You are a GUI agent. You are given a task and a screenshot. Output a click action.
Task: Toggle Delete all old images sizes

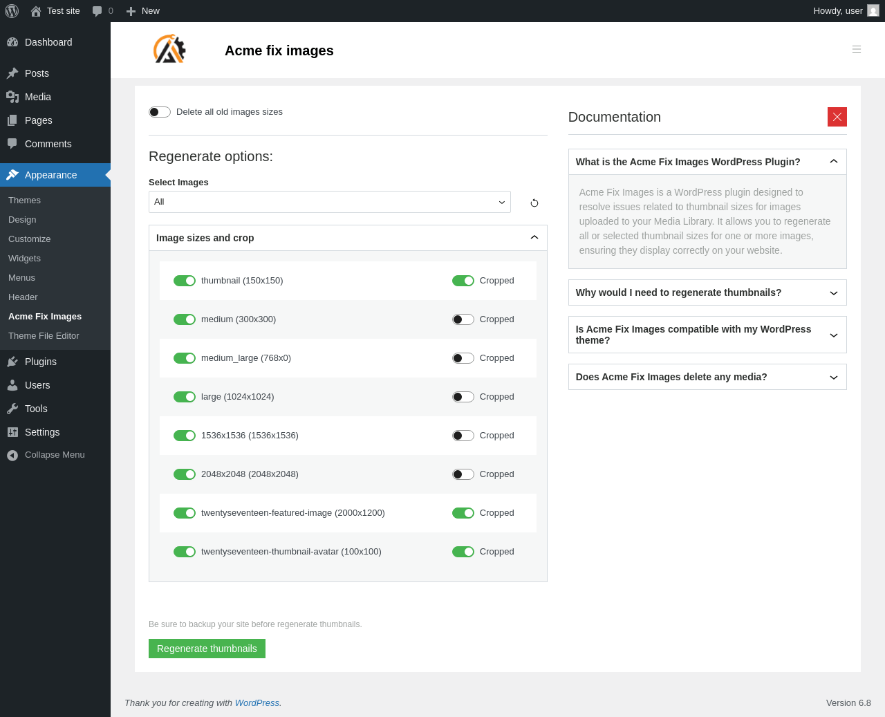pyautogui.click(x=160, y=112)
